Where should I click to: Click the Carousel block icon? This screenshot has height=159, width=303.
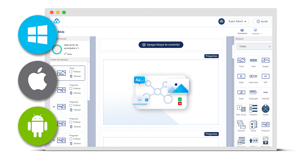coord(241,124)
